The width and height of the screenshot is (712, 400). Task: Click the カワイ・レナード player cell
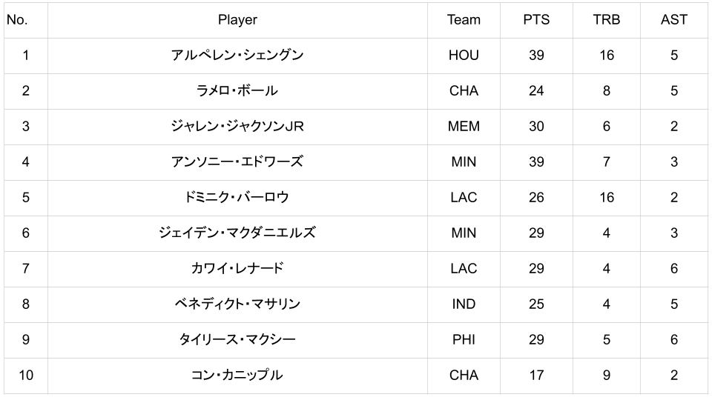(x=237, y=269)
